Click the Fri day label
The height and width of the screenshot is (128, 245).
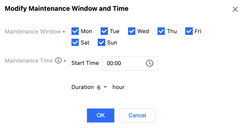(x=198, y=31)
